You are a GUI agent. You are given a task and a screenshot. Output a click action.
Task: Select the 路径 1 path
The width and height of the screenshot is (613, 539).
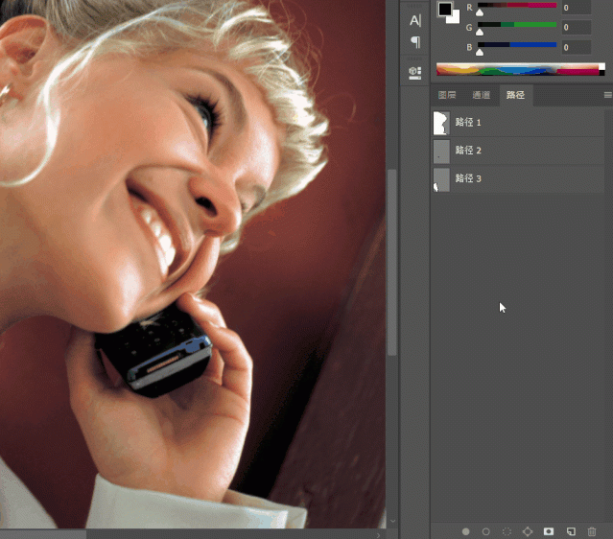point(468,123)
